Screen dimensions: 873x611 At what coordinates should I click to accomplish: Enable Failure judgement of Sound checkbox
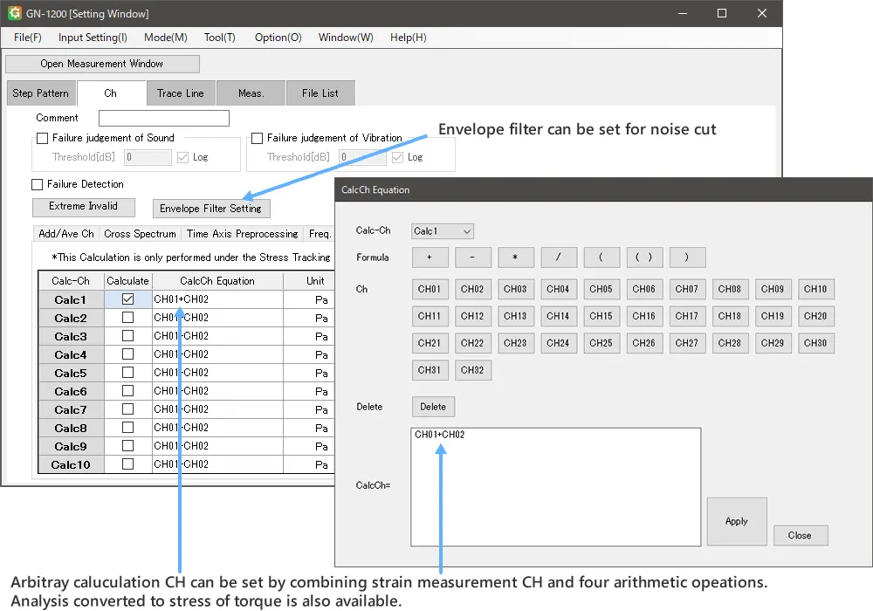tap(43, 138)
